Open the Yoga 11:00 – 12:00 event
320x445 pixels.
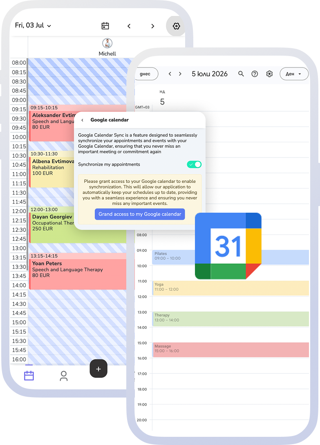pyautogui.click(x=230, y=288)
